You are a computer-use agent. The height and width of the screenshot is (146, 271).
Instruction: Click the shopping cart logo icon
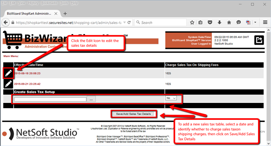pyautogui.click(x=13, y=40)
